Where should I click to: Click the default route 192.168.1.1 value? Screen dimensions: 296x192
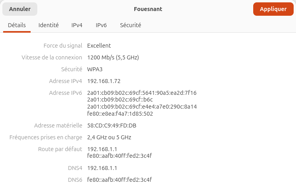pyautogui.click(x=102, y=149)
